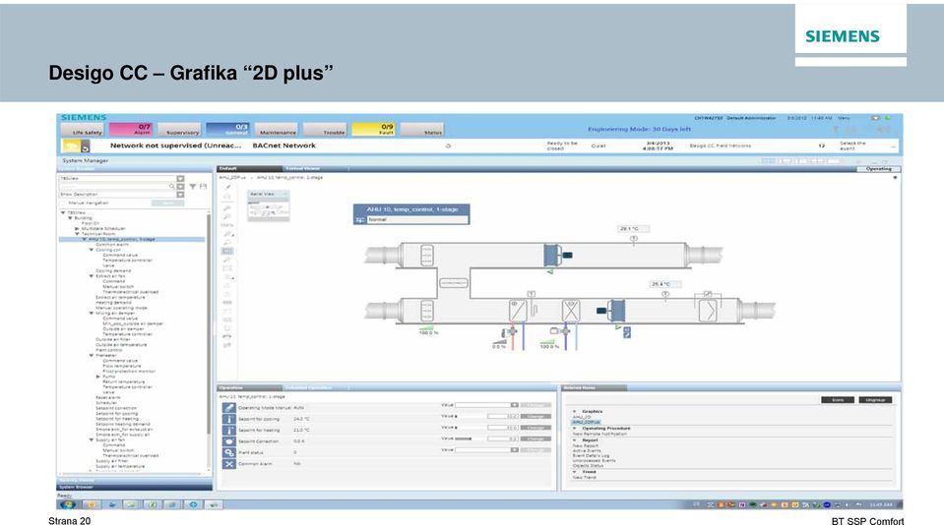Click the Icons button in Related Items
The width and height of the screenshot is (944, 525).
click(x=838, y=400)
